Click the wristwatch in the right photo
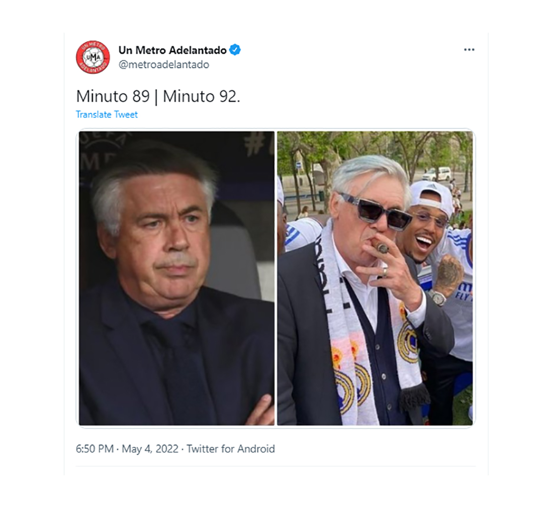 tap(438, 297)
